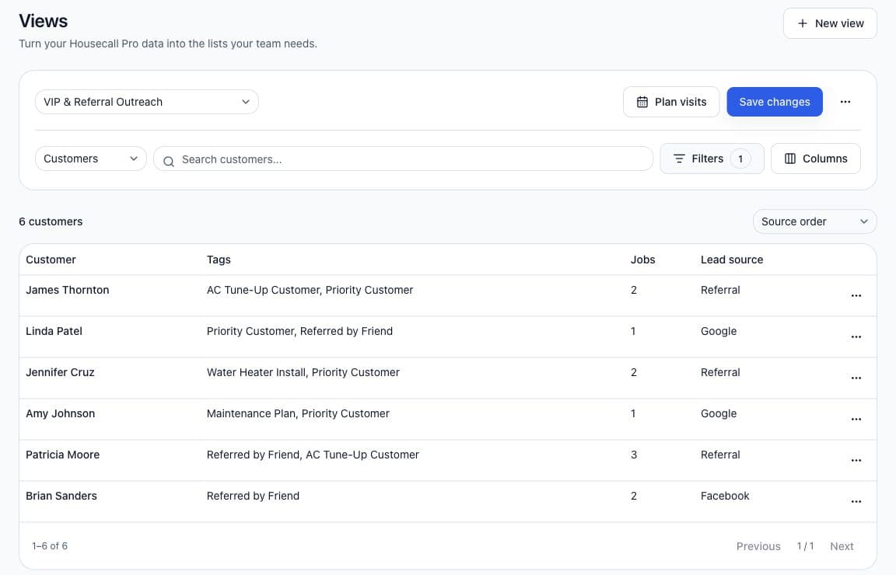The width and height of the screenshot is (896, 575).
Task: Click Brian Sanders' 'Referred by Friend' tag cell
Action: 253,496
